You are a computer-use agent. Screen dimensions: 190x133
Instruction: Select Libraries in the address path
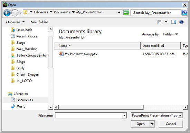click(41, 12)
